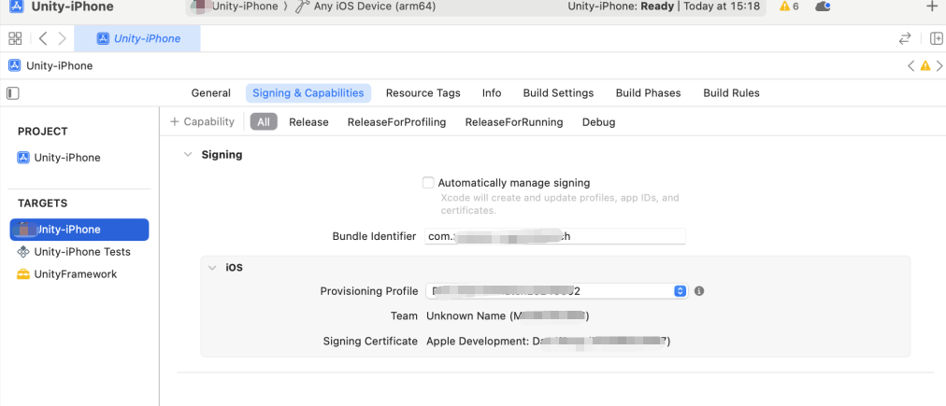Toggle the editor swap arrows icon

click(x=904, y=38)
